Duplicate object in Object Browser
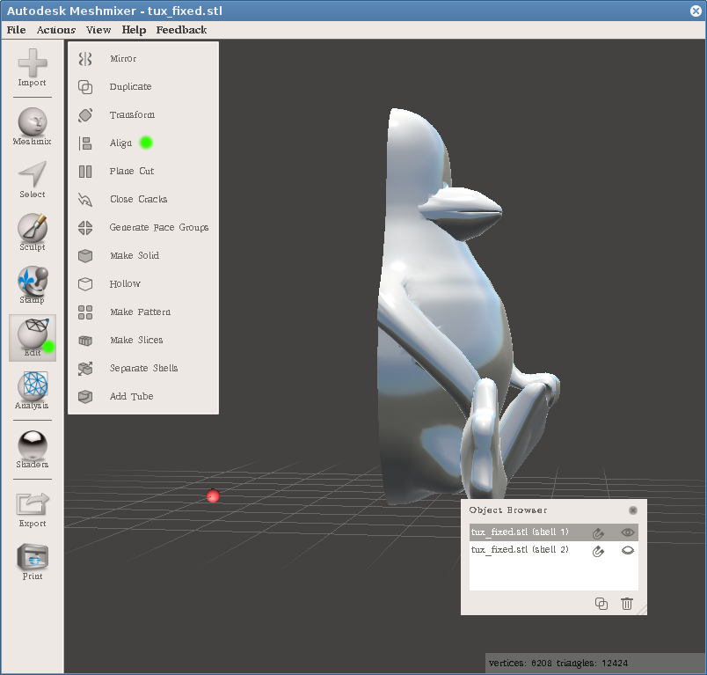 pyautogui.click(x=601, y=604)
